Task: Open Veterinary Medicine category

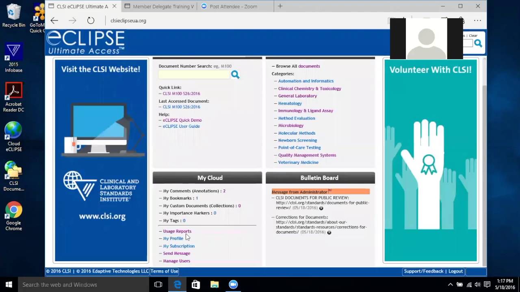Action: pyautogui.click(x=298, y=162)
